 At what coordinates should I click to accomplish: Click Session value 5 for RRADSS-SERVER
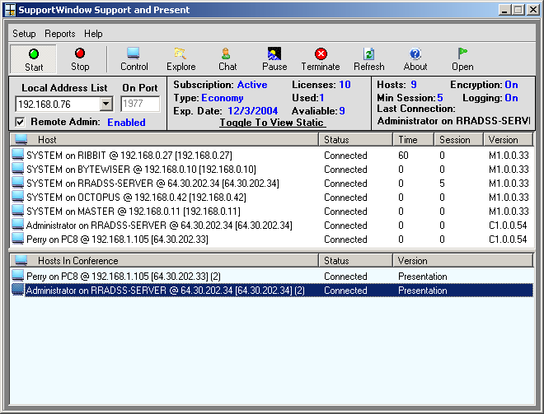coord(442,184)
